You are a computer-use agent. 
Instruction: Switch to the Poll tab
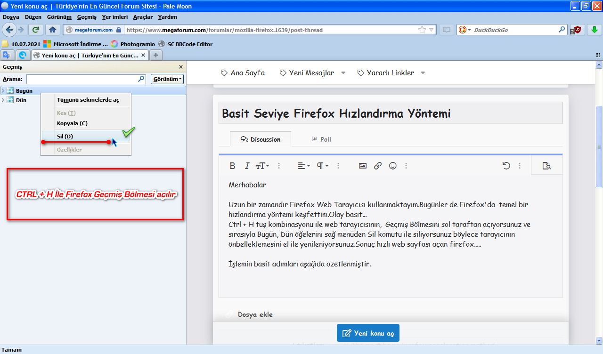click(321, 139)
